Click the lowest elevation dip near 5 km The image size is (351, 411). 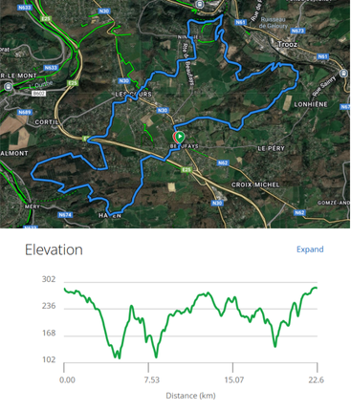click(120, 357)
